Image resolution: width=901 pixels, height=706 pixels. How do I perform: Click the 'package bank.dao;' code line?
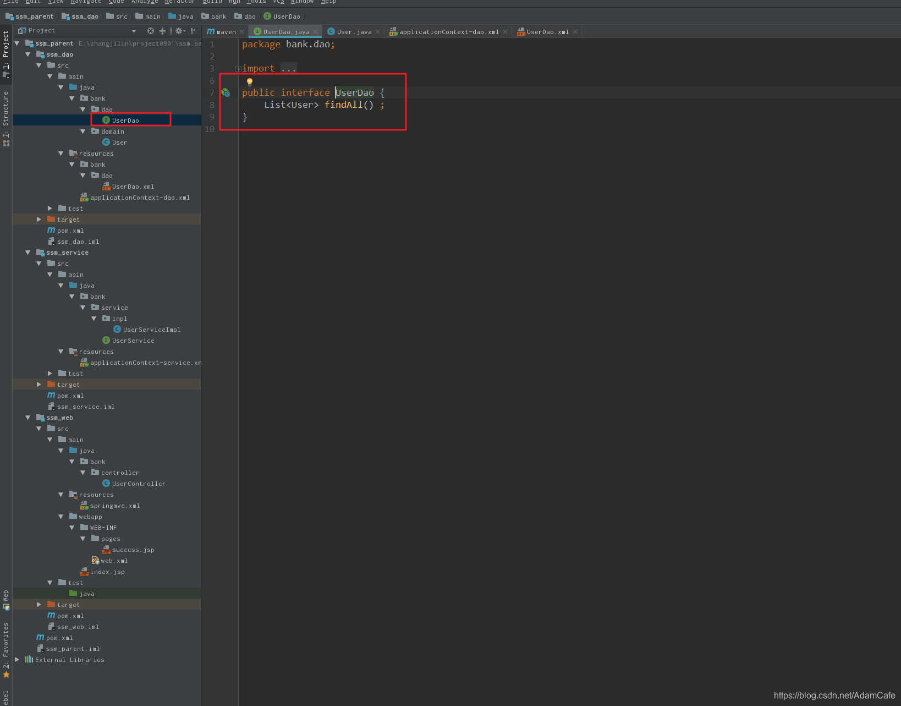tap(288, 45)
